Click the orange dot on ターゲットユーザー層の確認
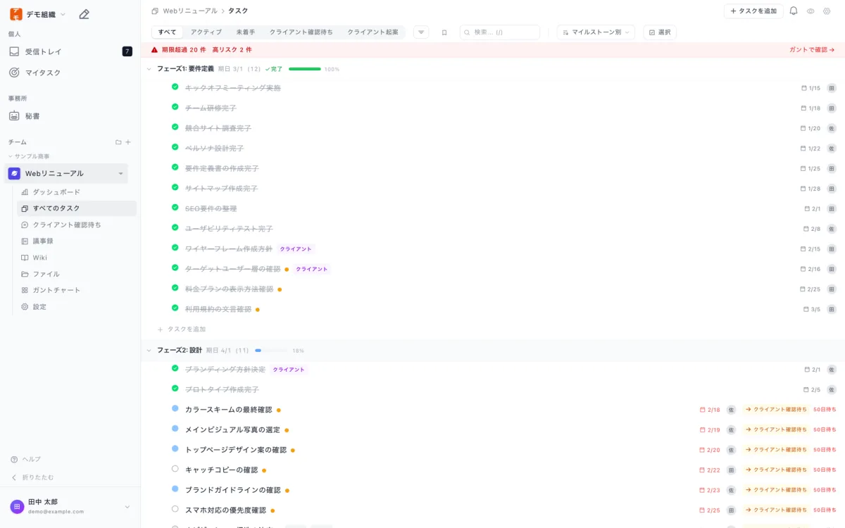The height and width of the screenshot is (528, 845). 287,269
